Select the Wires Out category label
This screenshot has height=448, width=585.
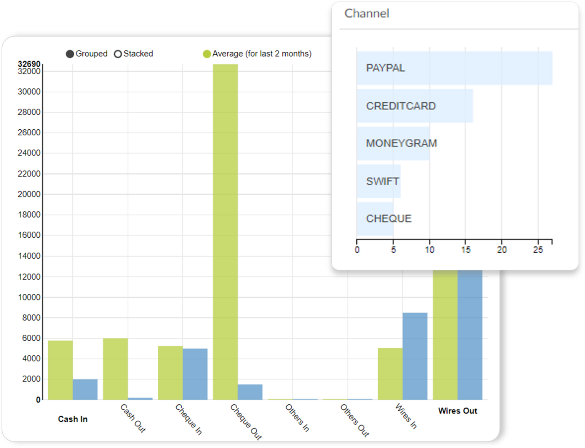pos(458,411)
